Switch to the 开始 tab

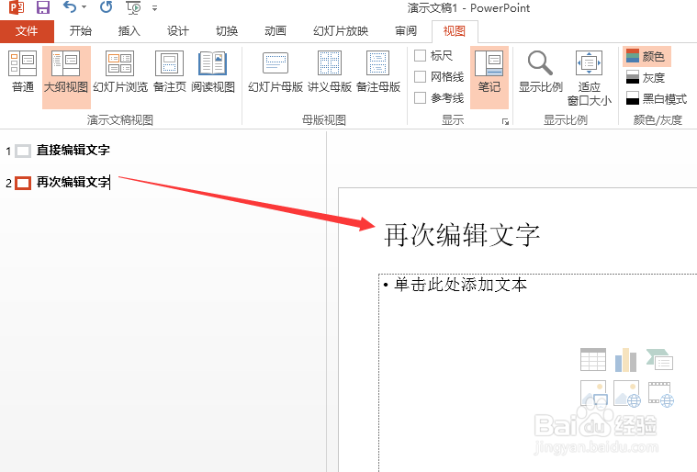coord(81,30)
